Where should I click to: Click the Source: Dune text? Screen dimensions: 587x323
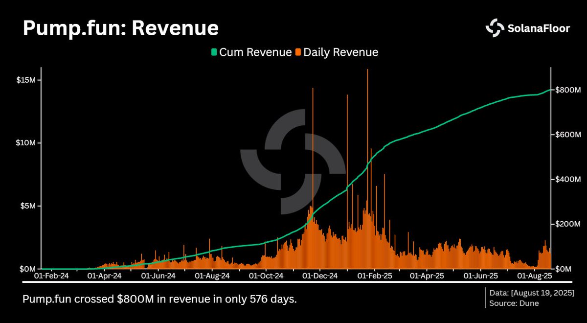pyautogui.click(x=514, y=303)
